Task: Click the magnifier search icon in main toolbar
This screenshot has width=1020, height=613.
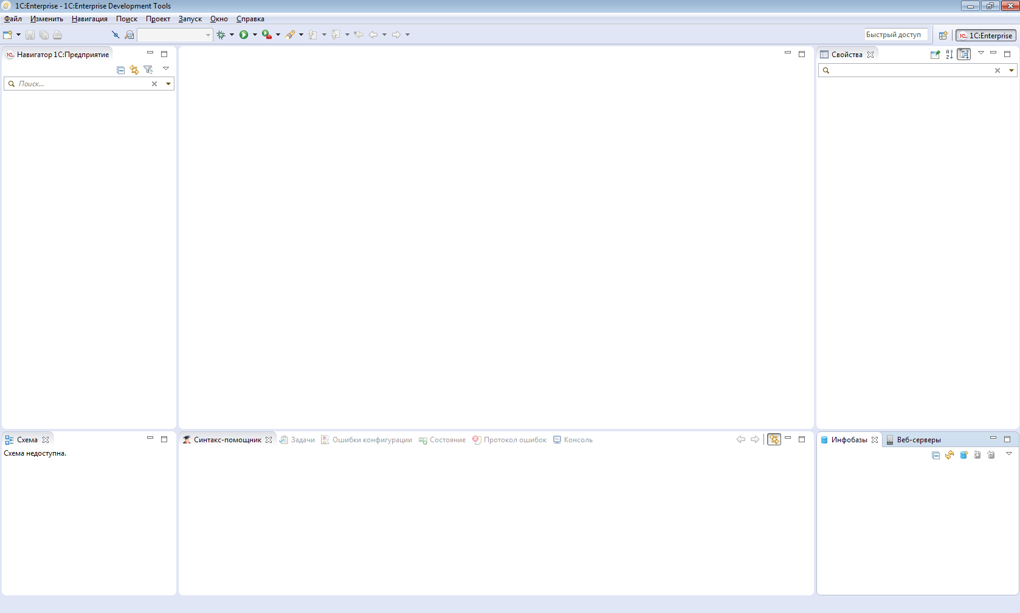Action: pyautogui.click(x=129, y=35)
